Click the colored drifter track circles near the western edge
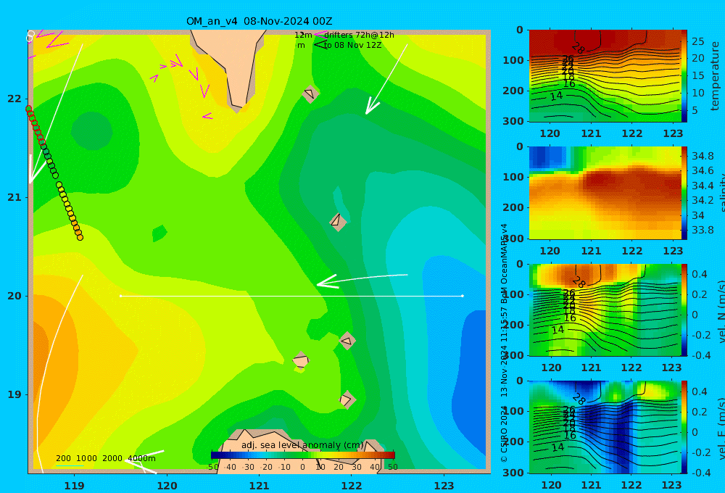The height and width of the screenshot is (493, 725). pos(54,173)
